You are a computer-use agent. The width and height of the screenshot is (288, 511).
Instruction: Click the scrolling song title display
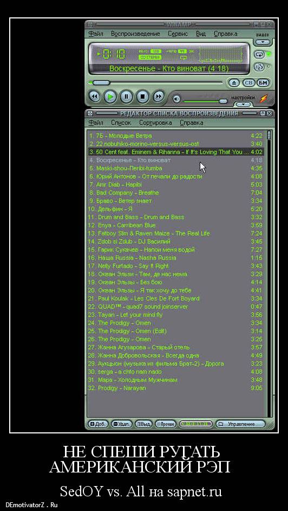169,69
